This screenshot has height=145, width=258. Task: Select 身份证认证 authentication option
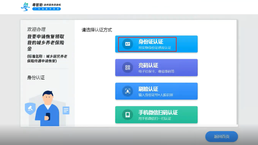coord(156,44)
